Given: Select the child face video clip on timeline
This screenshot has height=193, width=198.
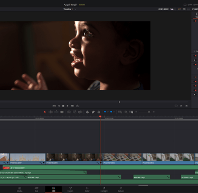Looking at the screenshot, I should [74, 159].
